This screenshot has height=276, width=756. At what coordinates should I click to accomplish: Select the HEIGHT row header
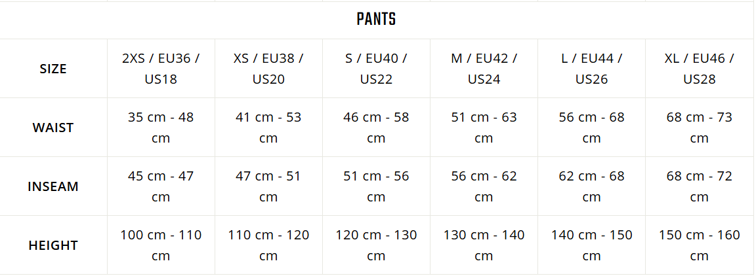coord(53,245)
